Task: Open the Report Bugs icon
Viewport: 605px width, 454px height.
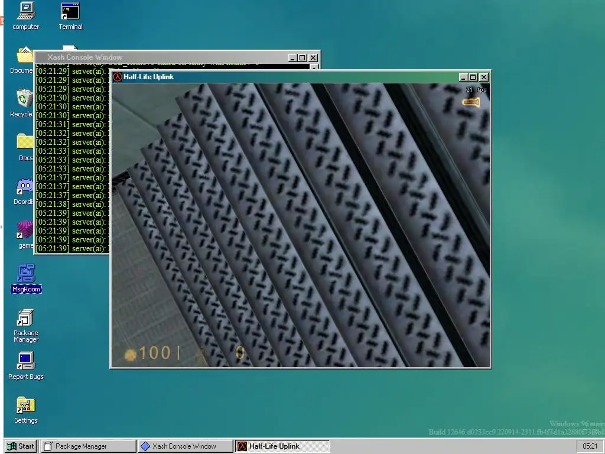Action: coord(26,366)
